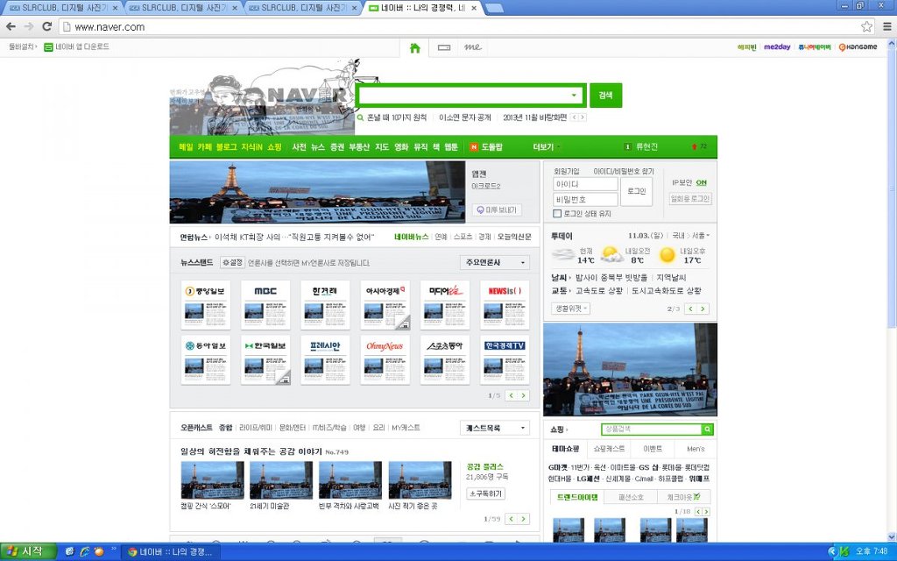
Task: Click the 동아일보 newsstand logo
Action: pos(205,345)
